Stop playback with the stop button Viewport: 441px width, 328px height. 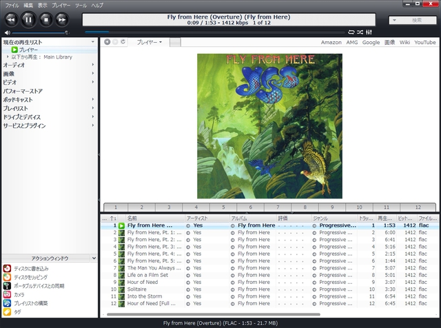(x=46, y=19)
